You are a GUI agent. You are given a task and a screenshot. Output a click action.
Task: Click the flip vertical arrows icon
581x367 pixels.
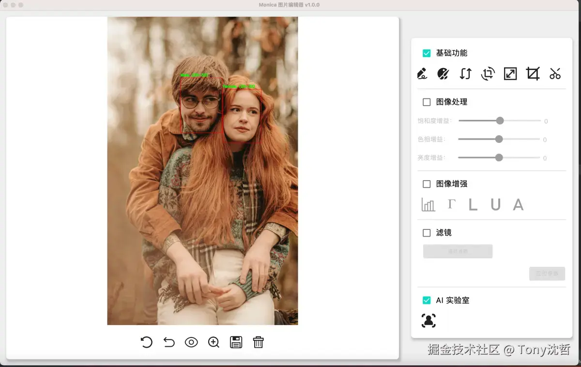pos(465,74)
